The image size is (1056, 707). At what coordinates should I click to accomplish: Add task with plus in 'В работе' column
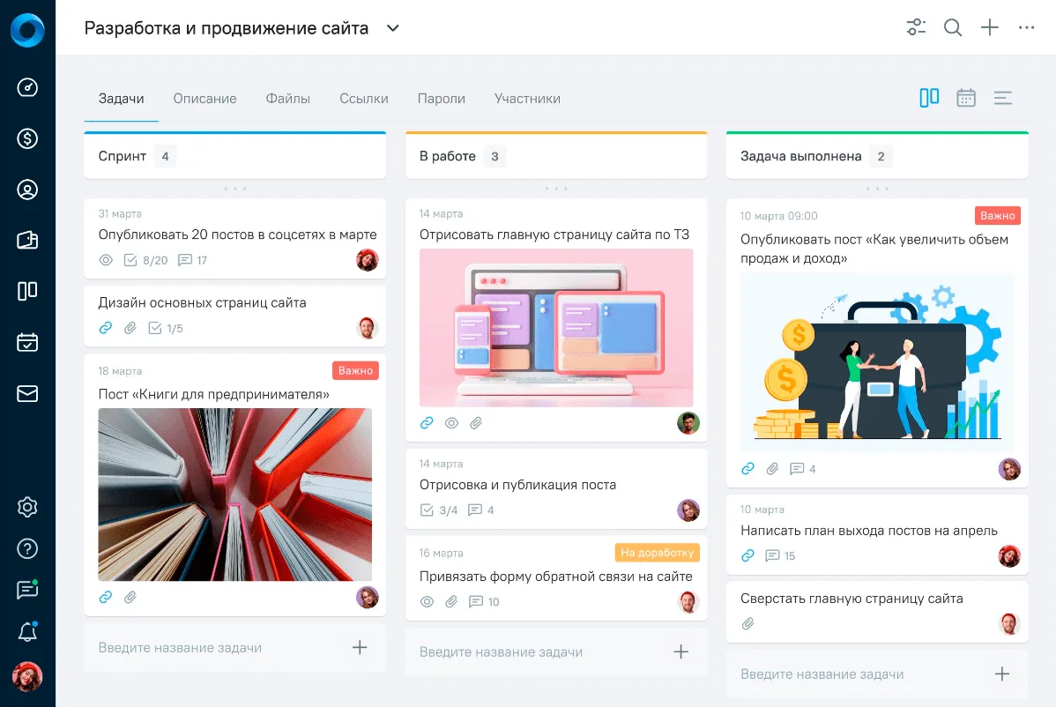[680, 651]
